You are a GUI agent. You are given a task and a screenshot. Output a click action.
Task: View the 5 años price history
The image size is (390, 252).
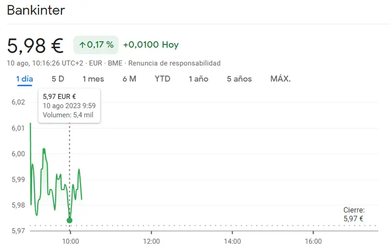click(239, 79)
